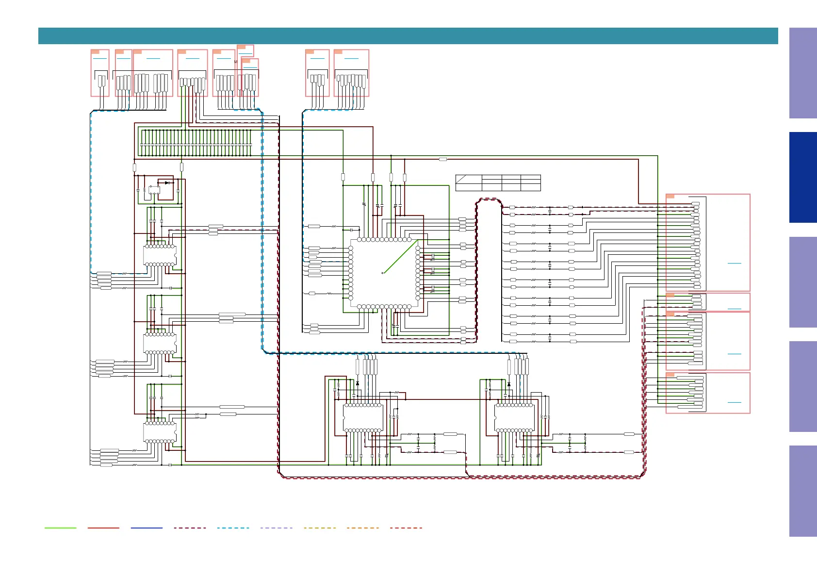Click the teal title bar across the top of the page

pyautogui.click(x=408, y=36)
